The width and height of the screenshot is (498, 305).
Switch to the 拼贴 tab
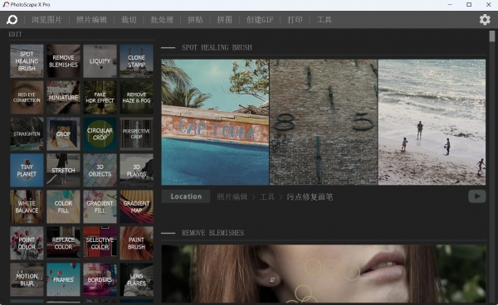pos(195,20)
